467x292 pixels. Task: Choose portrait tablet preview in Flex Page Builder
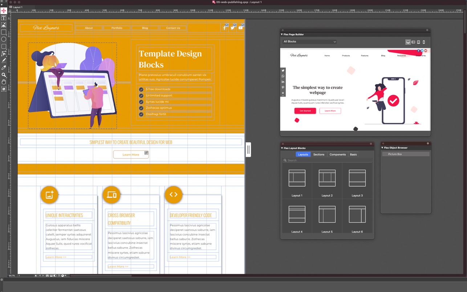tap(418, 42)
